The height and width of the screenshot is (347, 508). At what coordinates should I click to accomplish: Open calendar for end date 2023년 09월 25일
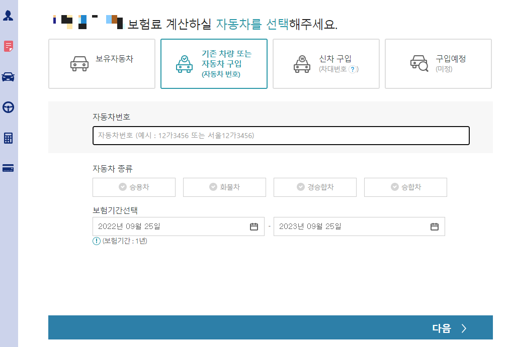point(435,226)
